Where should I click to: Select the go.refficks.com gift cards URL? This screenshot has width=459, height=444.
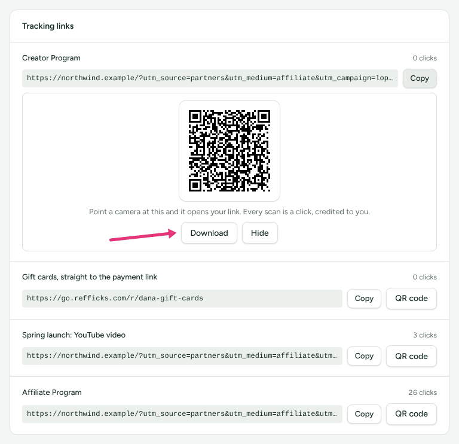tap(182, 299)
